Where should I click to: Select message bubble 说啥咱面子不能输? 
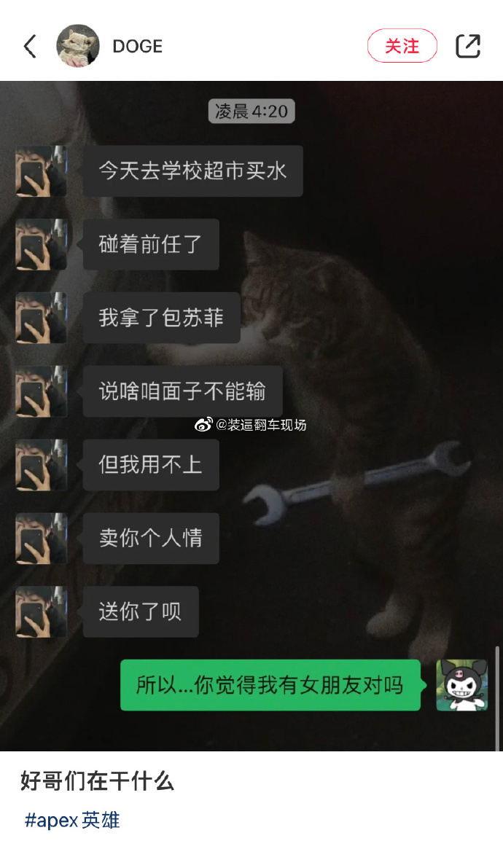point(182,391)
